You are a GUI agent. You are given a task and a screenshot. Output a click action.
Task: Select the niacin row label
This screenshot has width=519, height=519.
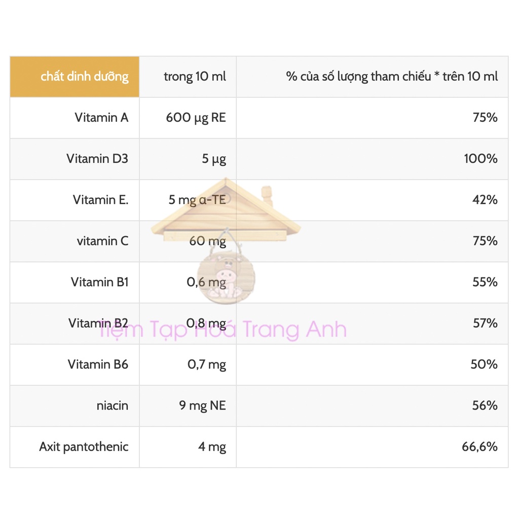(112, 405)
